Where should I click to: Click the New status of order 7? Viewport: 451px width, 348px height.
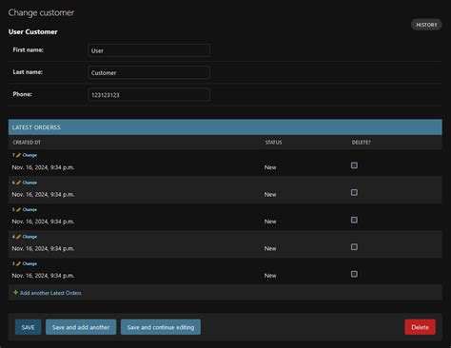270,167
